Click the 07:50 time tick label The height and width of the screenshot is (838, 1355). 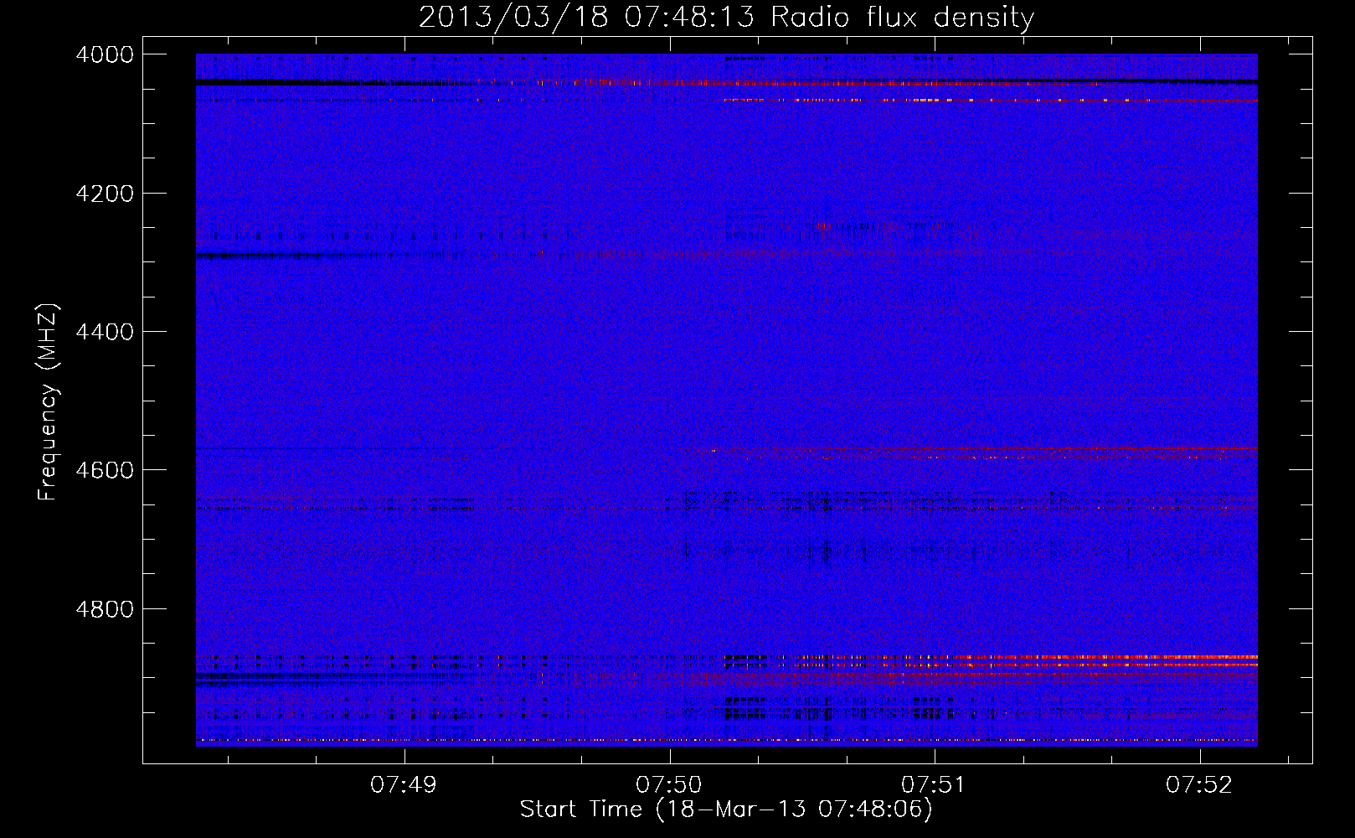(669, 785)
